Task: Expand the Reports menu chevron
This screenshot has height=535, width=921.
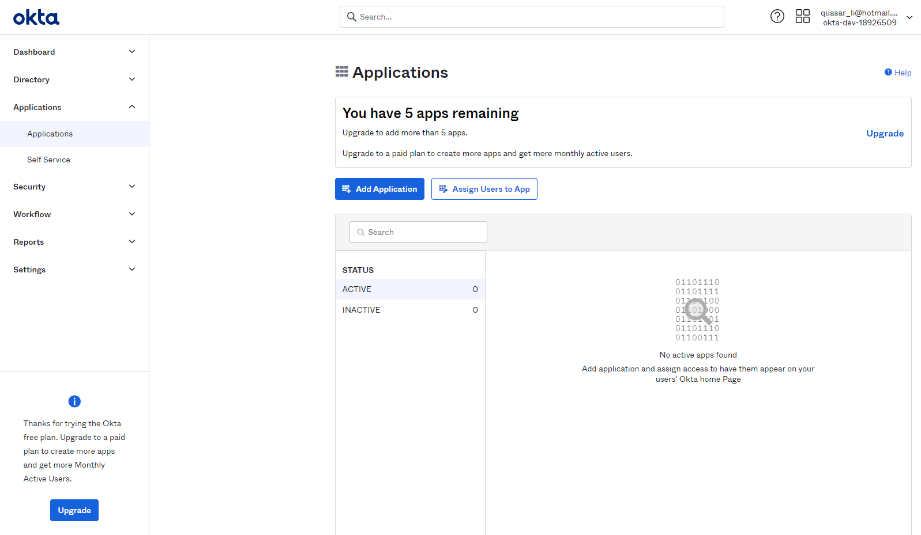Action: click(132, 242)
